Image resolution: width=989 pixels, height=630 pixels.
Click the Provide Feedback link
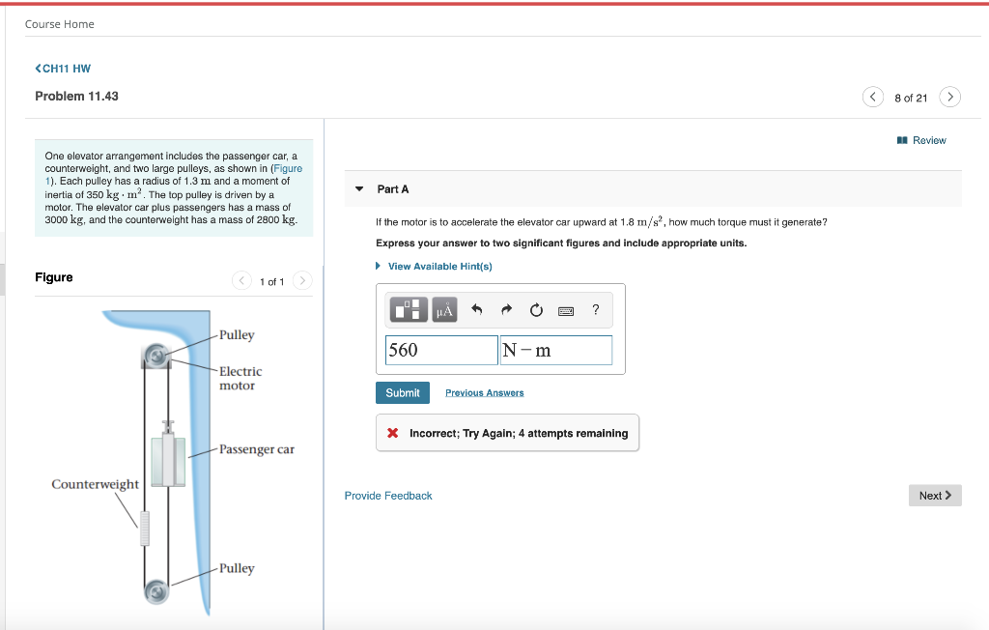point(387,495)
